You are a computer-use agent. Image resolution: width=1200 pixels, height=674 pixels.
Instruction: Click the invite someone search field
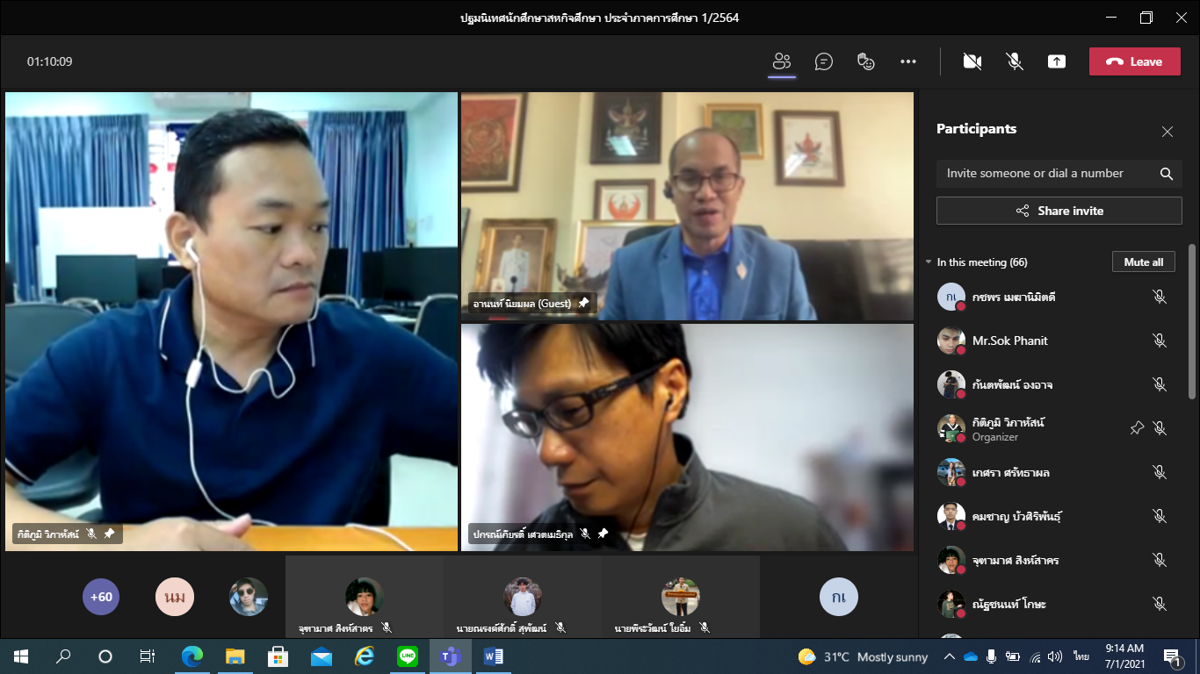click(1045, 174)
